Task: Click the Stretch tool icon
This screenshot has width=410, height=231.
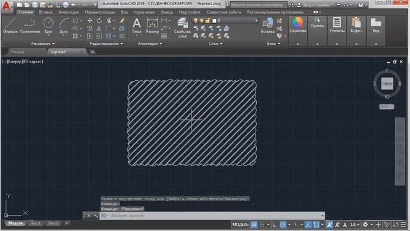Action: click(x=90, y=36)
